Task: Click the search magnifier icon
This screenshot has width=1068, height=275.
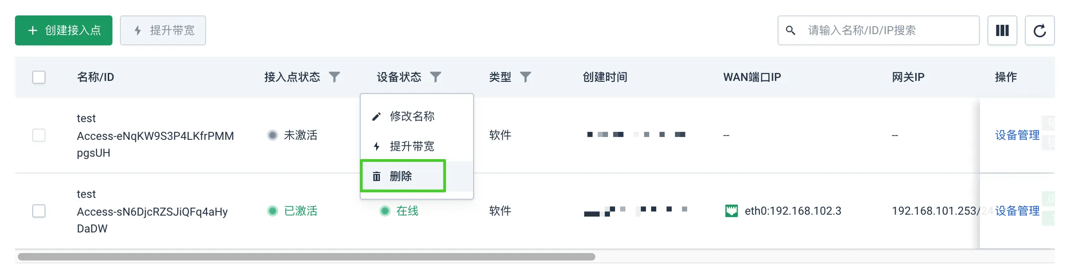Action: (791, 30)
